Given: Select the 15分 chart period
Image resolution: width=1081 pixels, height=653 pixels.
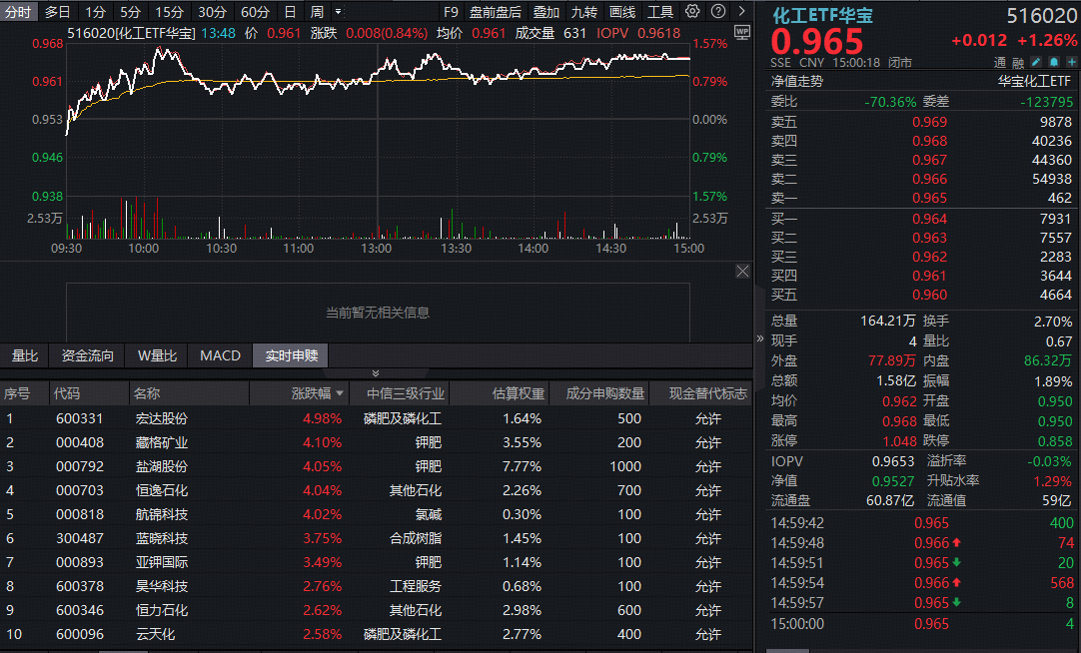Looking at the screenshot, I should pyautogui.click(x=169, y=12).
